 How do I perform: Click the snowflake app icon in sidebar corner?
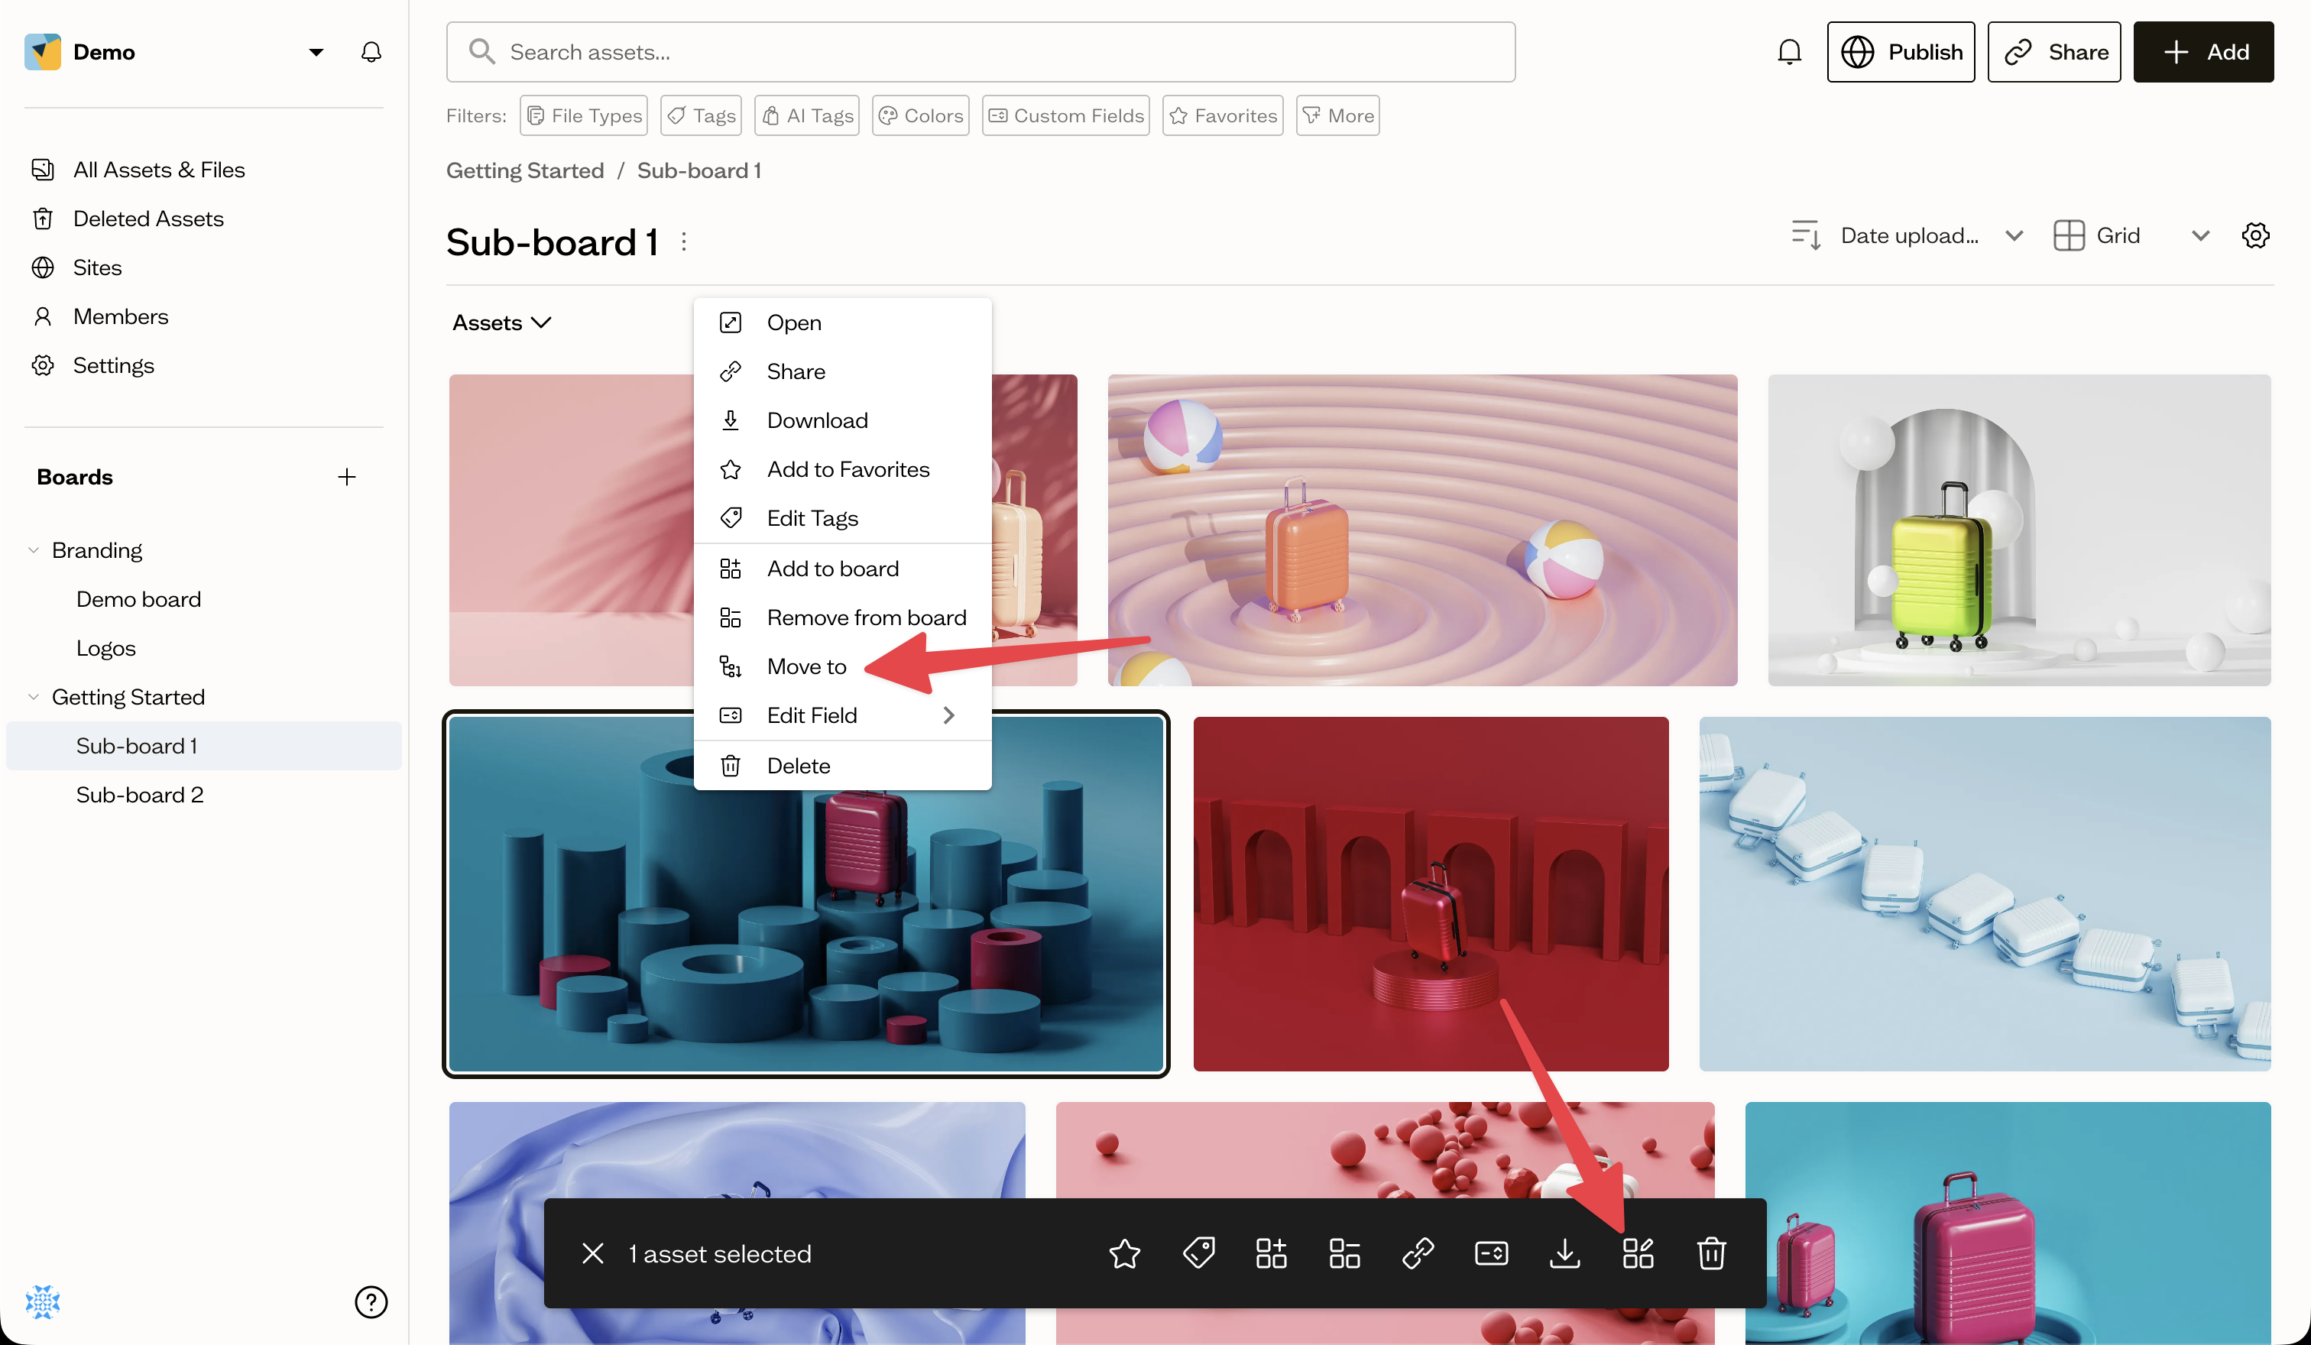42,1301
